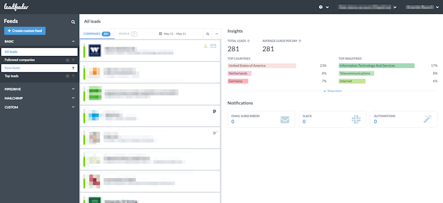Click the magic wand Automations icon
Image resolution: width=443 pixels, height=203 pixels.
[x=427, y=119]
